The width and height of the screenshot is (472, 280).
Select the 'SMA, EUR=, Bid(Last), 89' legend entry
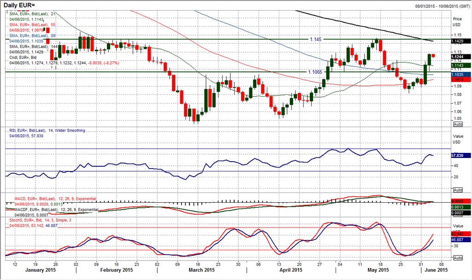(33, 35)
